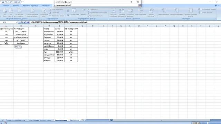Click the horizontal scrollbar at bottom
The width and height of the screenshot is (221, 124).
click(x=161, y=120)
